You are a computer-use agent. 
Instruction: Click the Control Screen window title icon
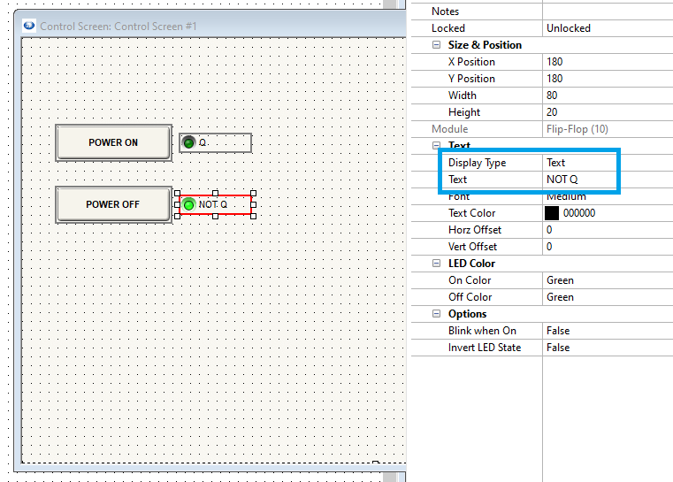[x=29, y=26]
